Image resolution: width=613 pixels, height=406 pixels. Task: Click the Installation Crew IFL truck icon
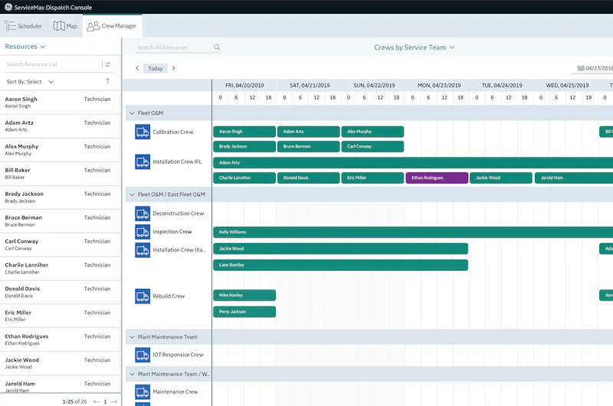[x=143, y=161]
